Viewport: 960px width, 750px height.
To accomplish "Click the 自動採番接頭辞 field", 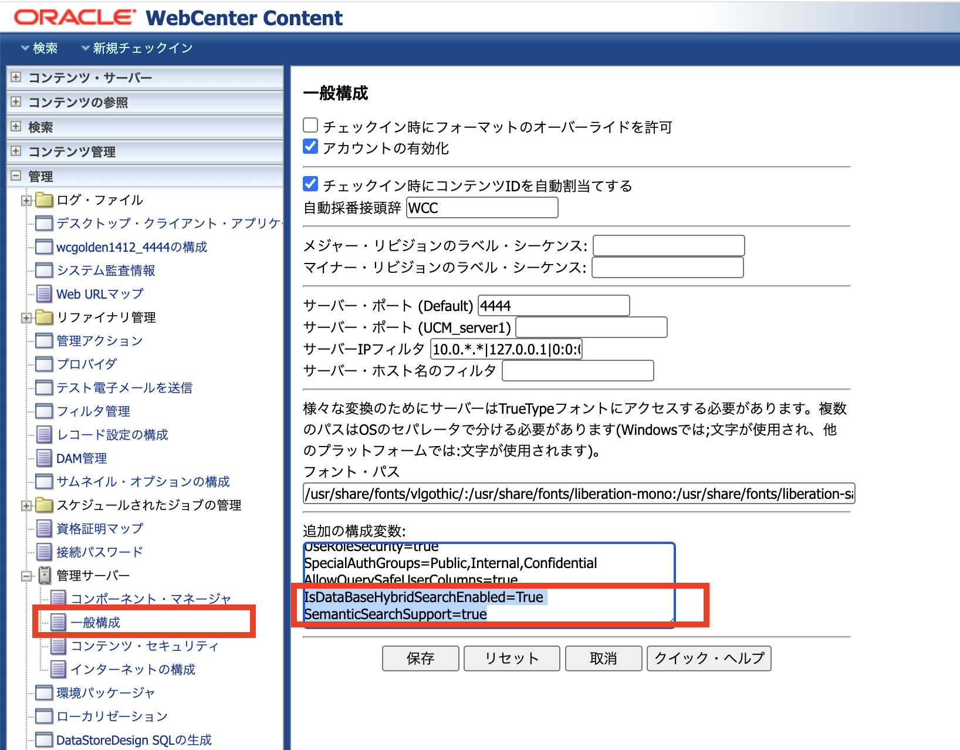I will click(x=482, y=208).
